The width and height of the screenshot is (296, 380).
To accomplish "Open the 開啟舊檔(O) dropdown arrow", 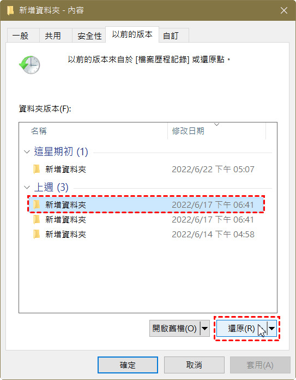I will pos(204,329).
